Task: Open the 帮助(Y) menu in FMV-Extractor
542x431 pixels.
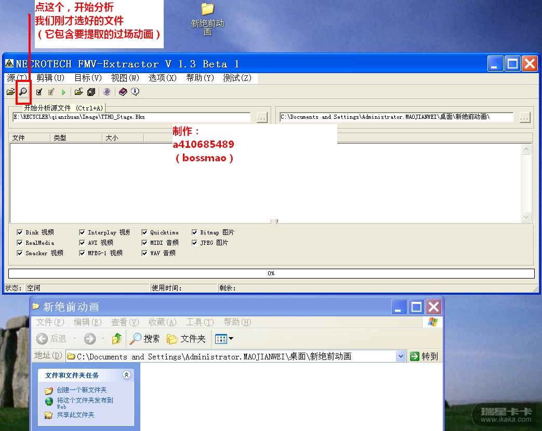Action: tap(200, 78)
